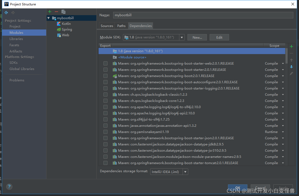Open scope dropdown for jackson-datatype-jsr310
Viewport: 299px width, 196px height.
(283, 151)
